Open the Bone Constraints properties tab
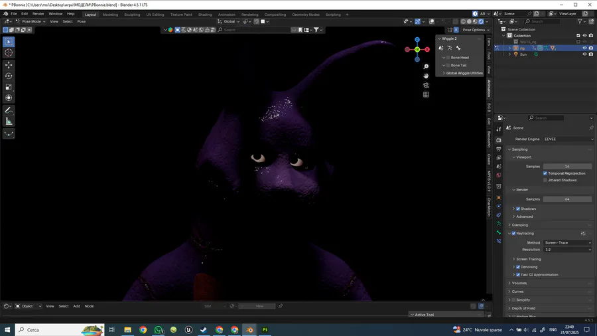The image size is (597, 336). point(499,241)
